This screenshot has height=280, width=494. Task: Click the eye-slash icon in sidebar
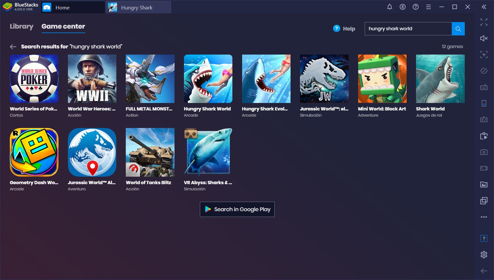click(484, 71)
